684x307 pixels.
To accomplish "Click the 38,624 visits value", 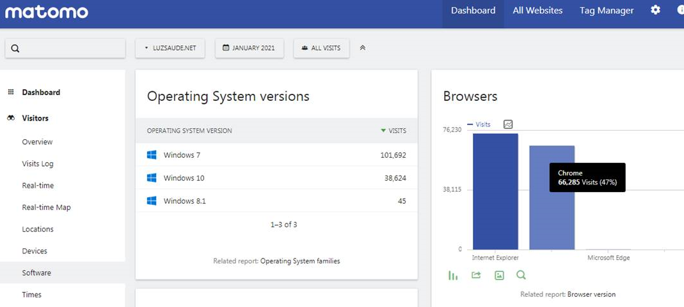I will [x=395, y=178].
